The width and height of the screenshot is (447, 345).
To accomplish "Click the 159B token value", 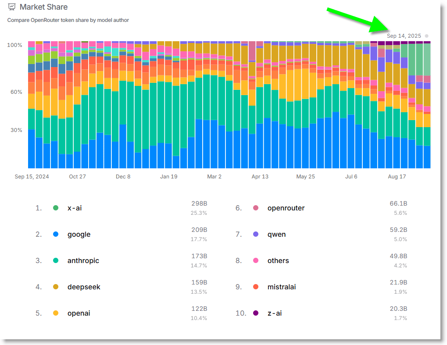I will (x=199, y=282).
